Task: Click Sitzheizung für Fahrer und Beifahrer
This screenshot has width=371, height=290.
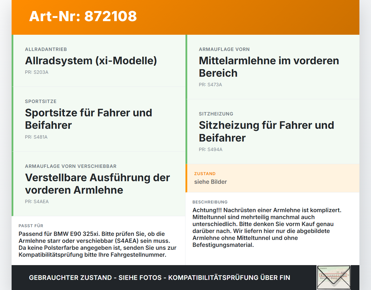Action: point(266,131)
